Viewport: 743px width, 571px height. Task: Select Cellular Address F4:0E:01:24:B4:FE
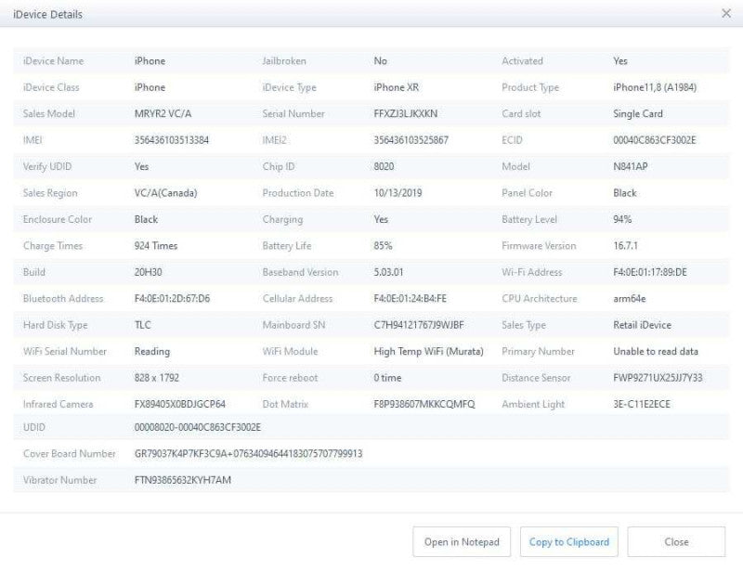coord(410,299)
